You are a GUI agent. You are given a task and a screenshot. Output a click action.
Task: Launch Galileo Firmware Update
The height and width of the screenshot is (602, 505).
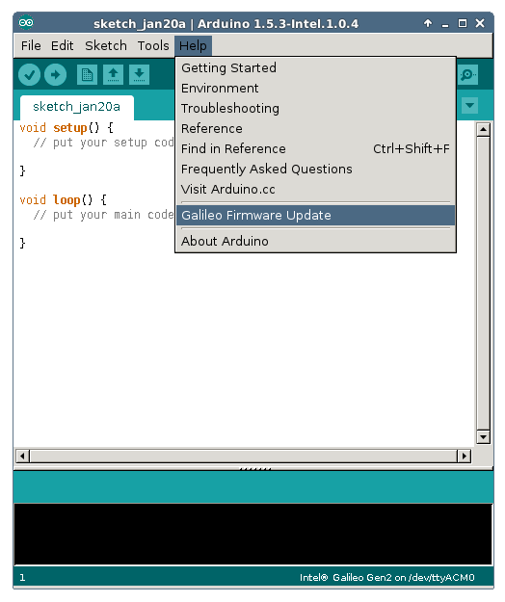coord(316,216)
